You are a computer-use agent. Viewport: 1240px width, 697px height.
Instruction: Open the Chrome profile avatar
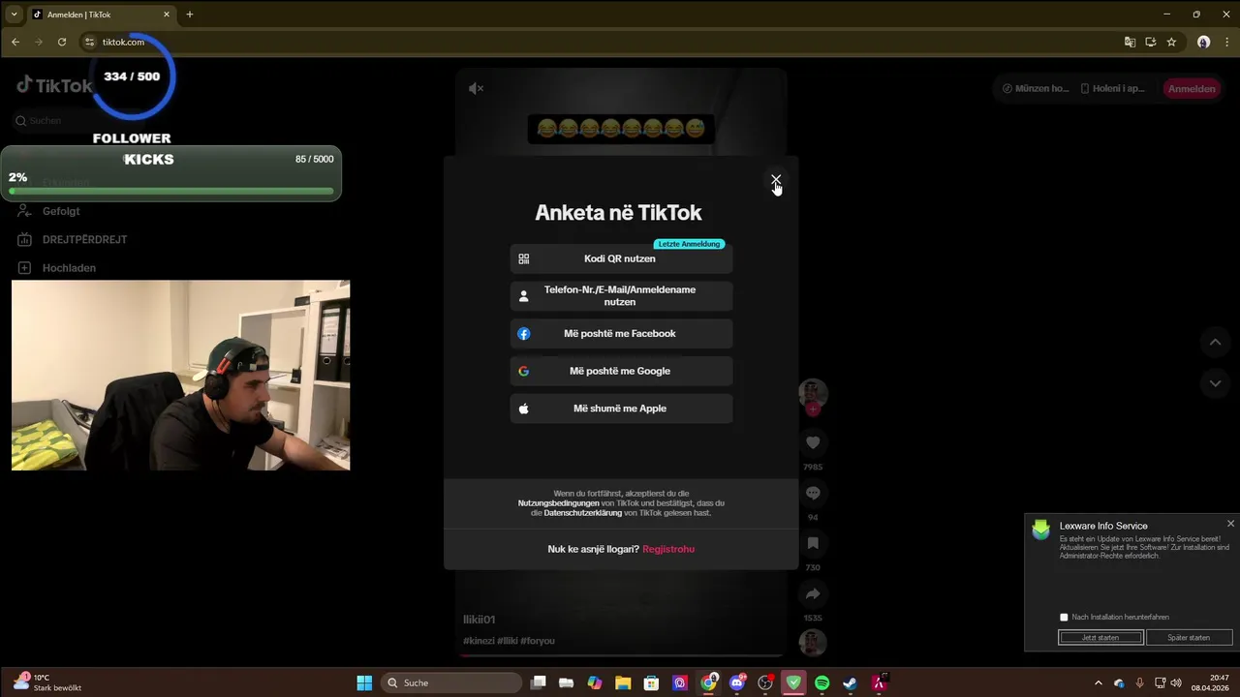[x=1203, y=42]
